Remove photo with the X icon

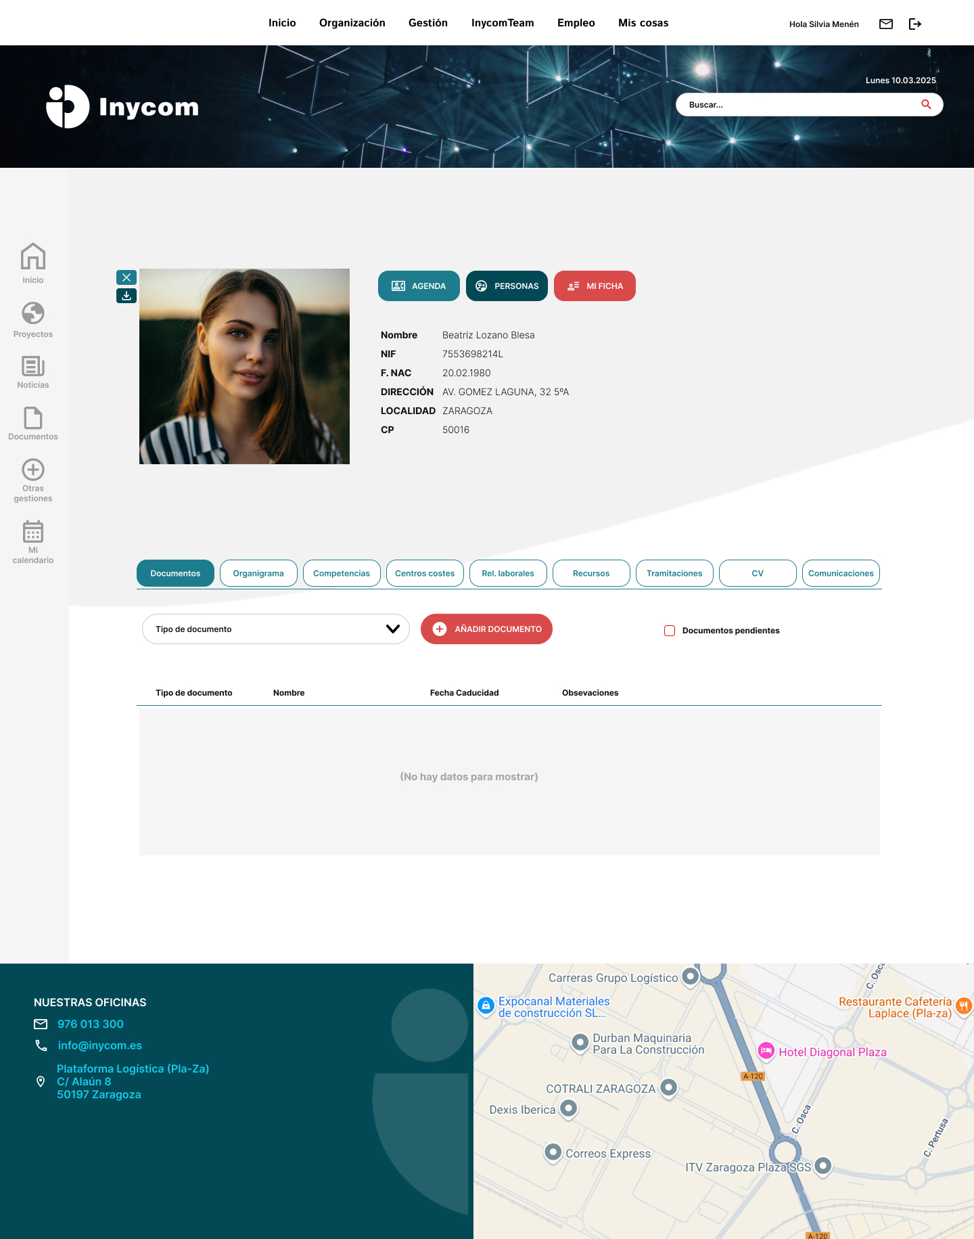126,277
